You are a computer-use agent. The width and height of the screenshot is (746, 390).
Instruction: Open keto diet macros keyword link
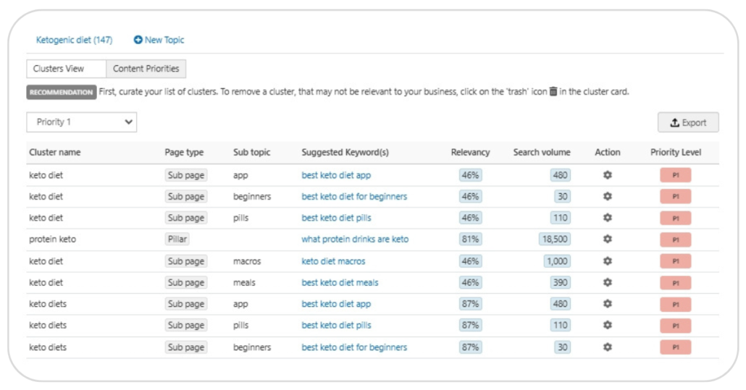pyautogui.click(x=333, y=261)
